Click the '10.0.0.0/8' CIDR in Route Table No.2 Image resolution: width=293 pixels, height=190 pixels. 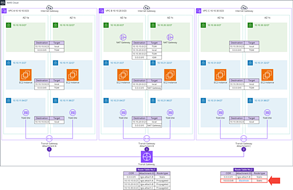pos(228,180)
